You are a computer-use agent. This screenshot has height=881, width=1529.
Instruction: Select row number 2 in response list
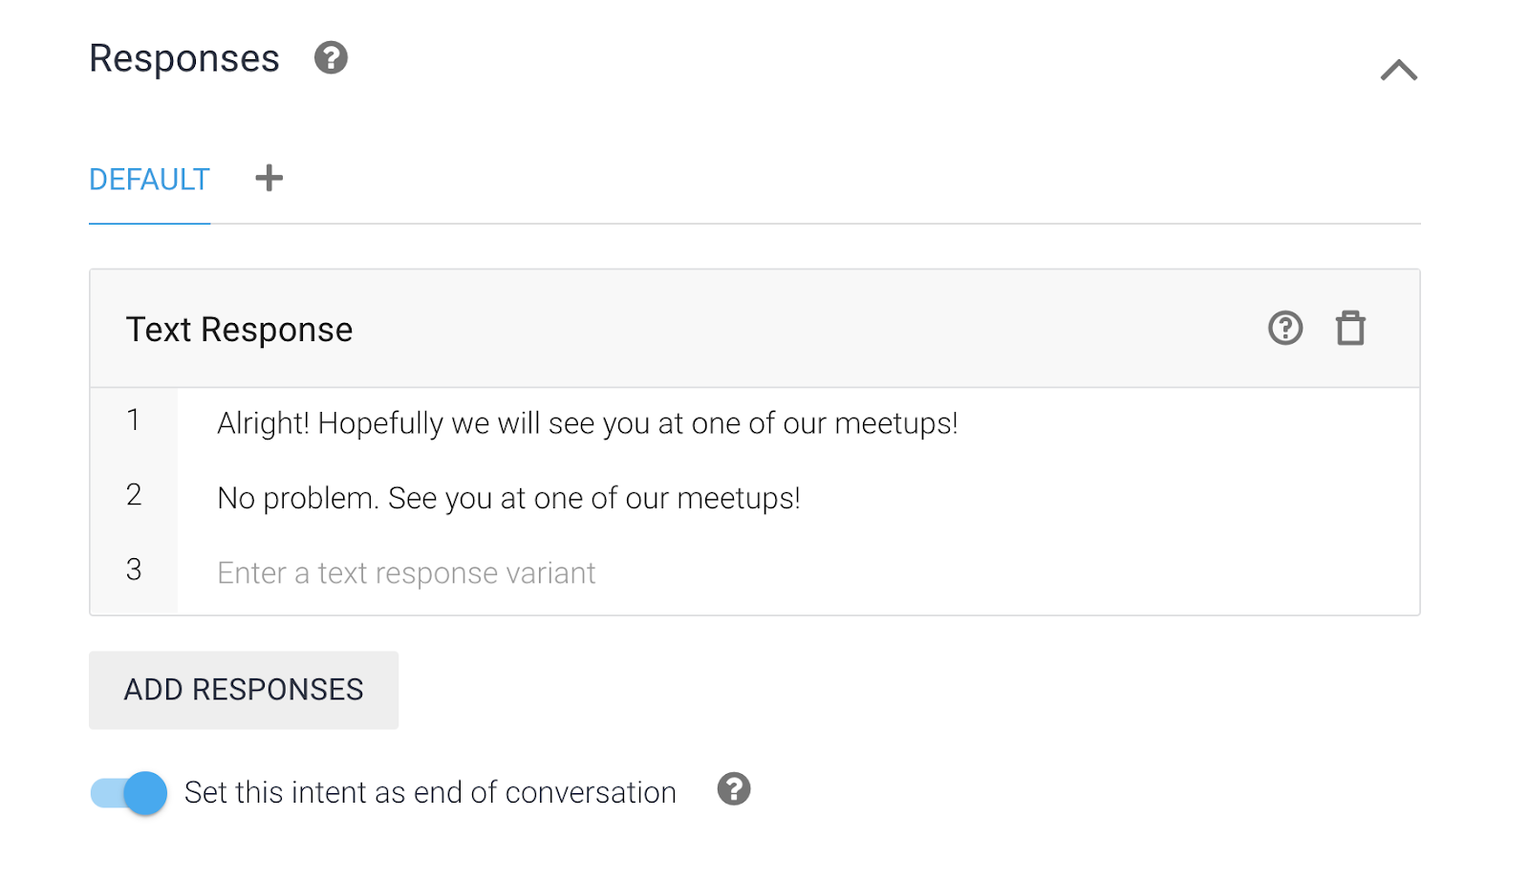click(x=134, y=495)
